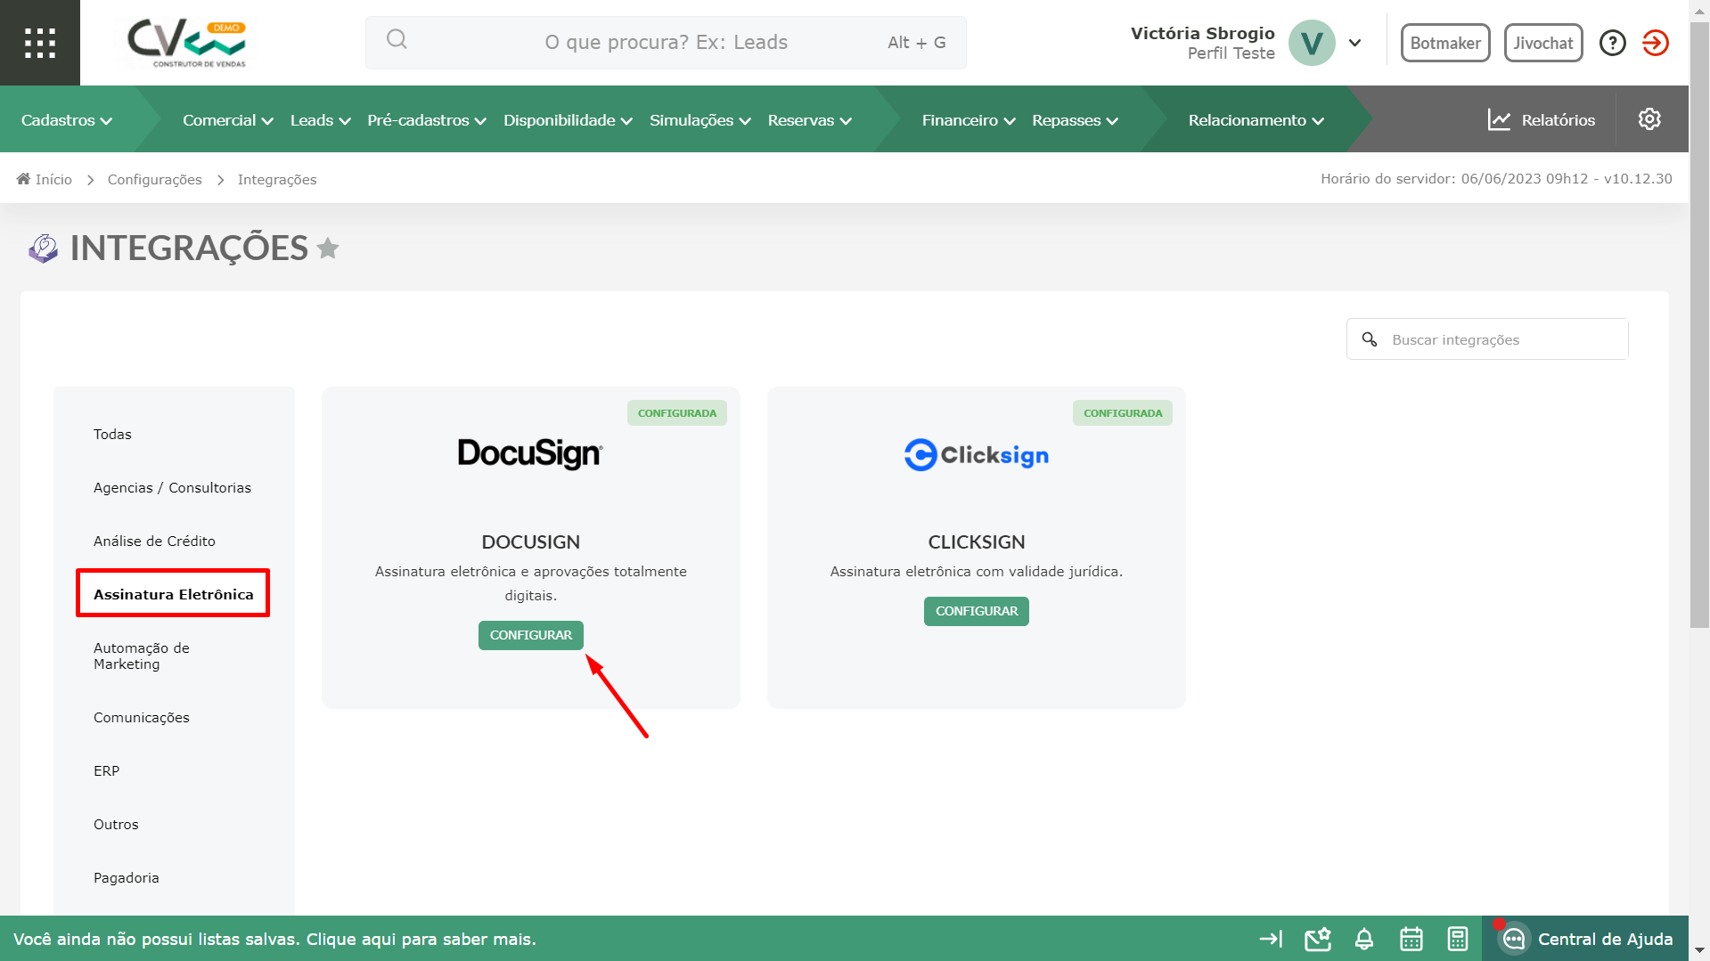Click the Integrações breadcrumb
Image resolution: width=1710 pixels, height=961 pixels.
point(277,180)
